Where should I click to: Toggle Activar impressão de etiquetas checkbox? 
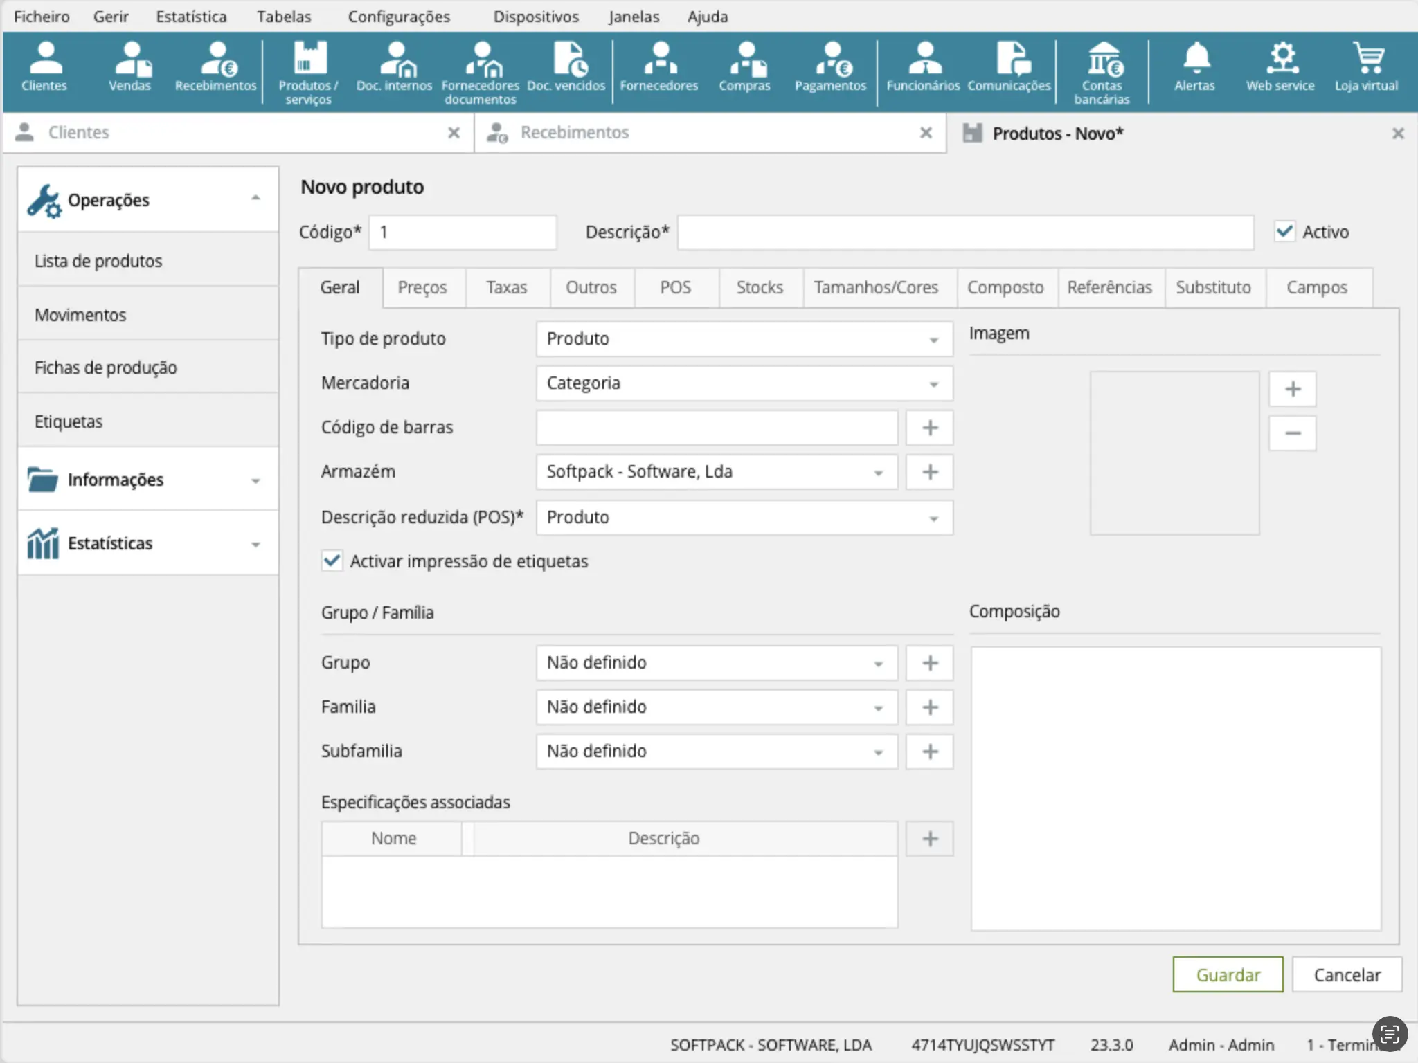[332, 561]
